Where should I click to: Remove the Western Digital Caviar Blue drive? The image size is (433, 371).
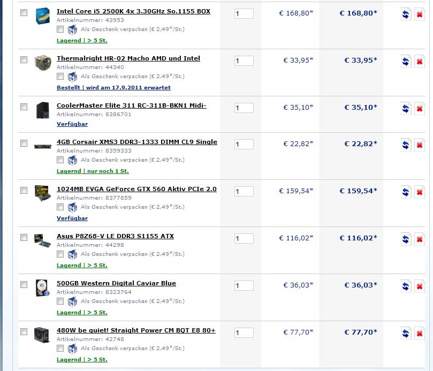420,286
